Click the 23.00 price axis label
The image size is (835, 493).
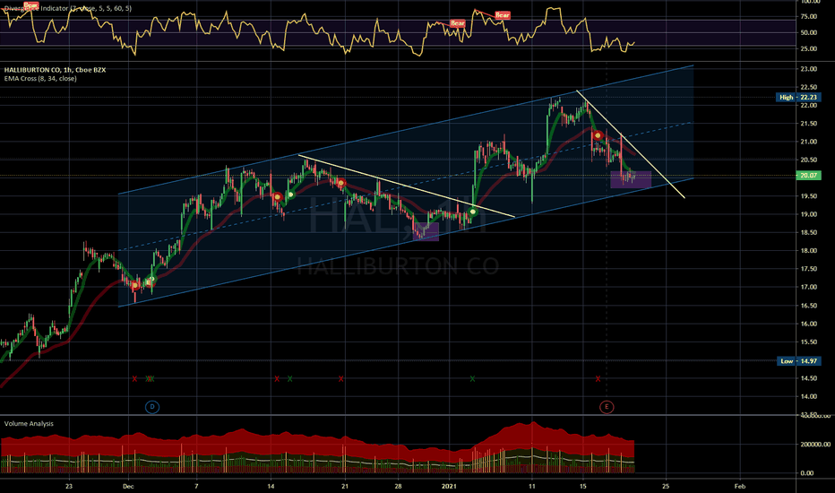pyautogui.click(x=809, y=69)
